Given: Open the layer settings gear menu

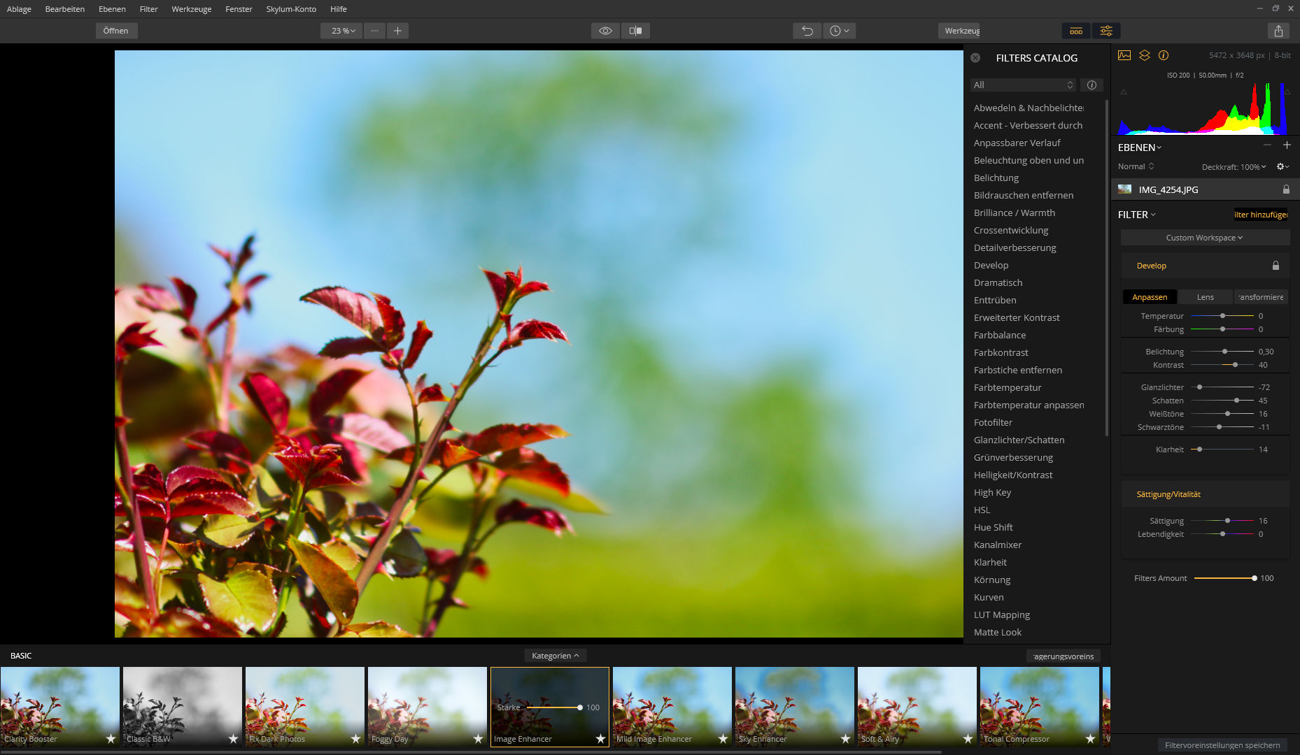Looking at the screenshot, I should point(1283,166).
